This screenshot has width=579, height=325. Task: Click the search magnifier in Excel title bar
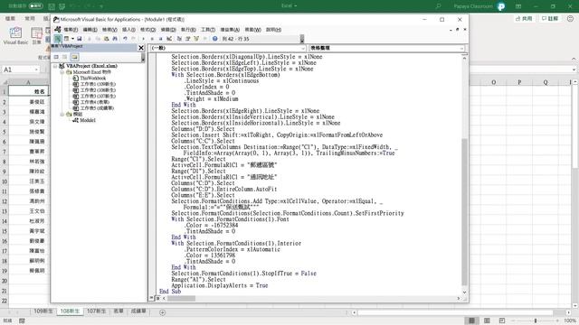pos(438,6)
